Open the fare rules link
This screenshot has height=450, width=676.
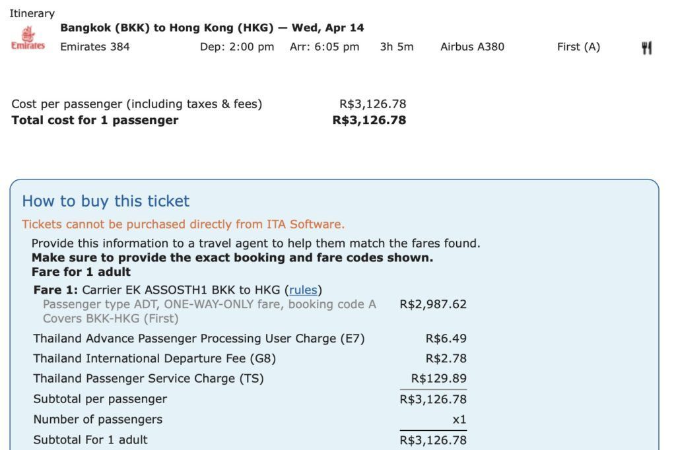coord(303,290)
